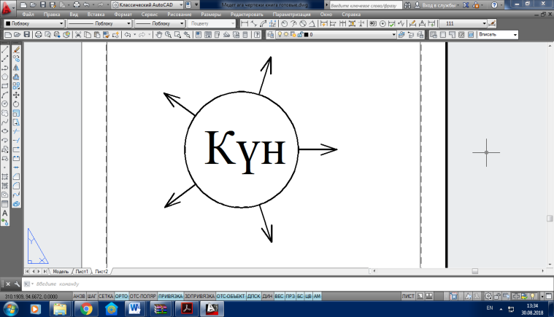Switch to the Модель tab
The image size is (554, 317).
[61, 272]
